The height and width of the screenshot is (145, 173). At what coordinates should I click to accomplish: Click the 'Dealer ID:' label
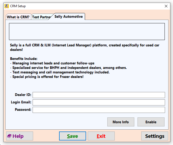(23, 95)
